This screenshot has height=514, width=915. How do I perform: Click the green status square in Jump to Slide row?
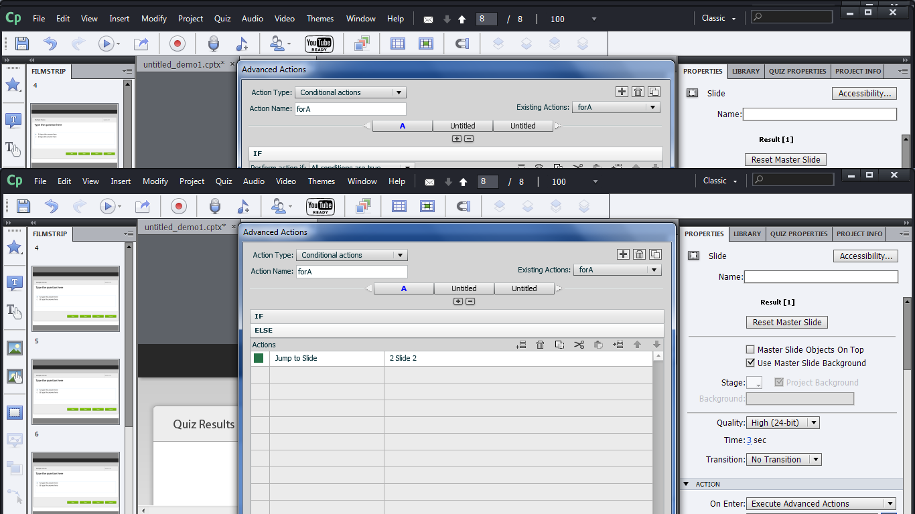pos(259,358)
